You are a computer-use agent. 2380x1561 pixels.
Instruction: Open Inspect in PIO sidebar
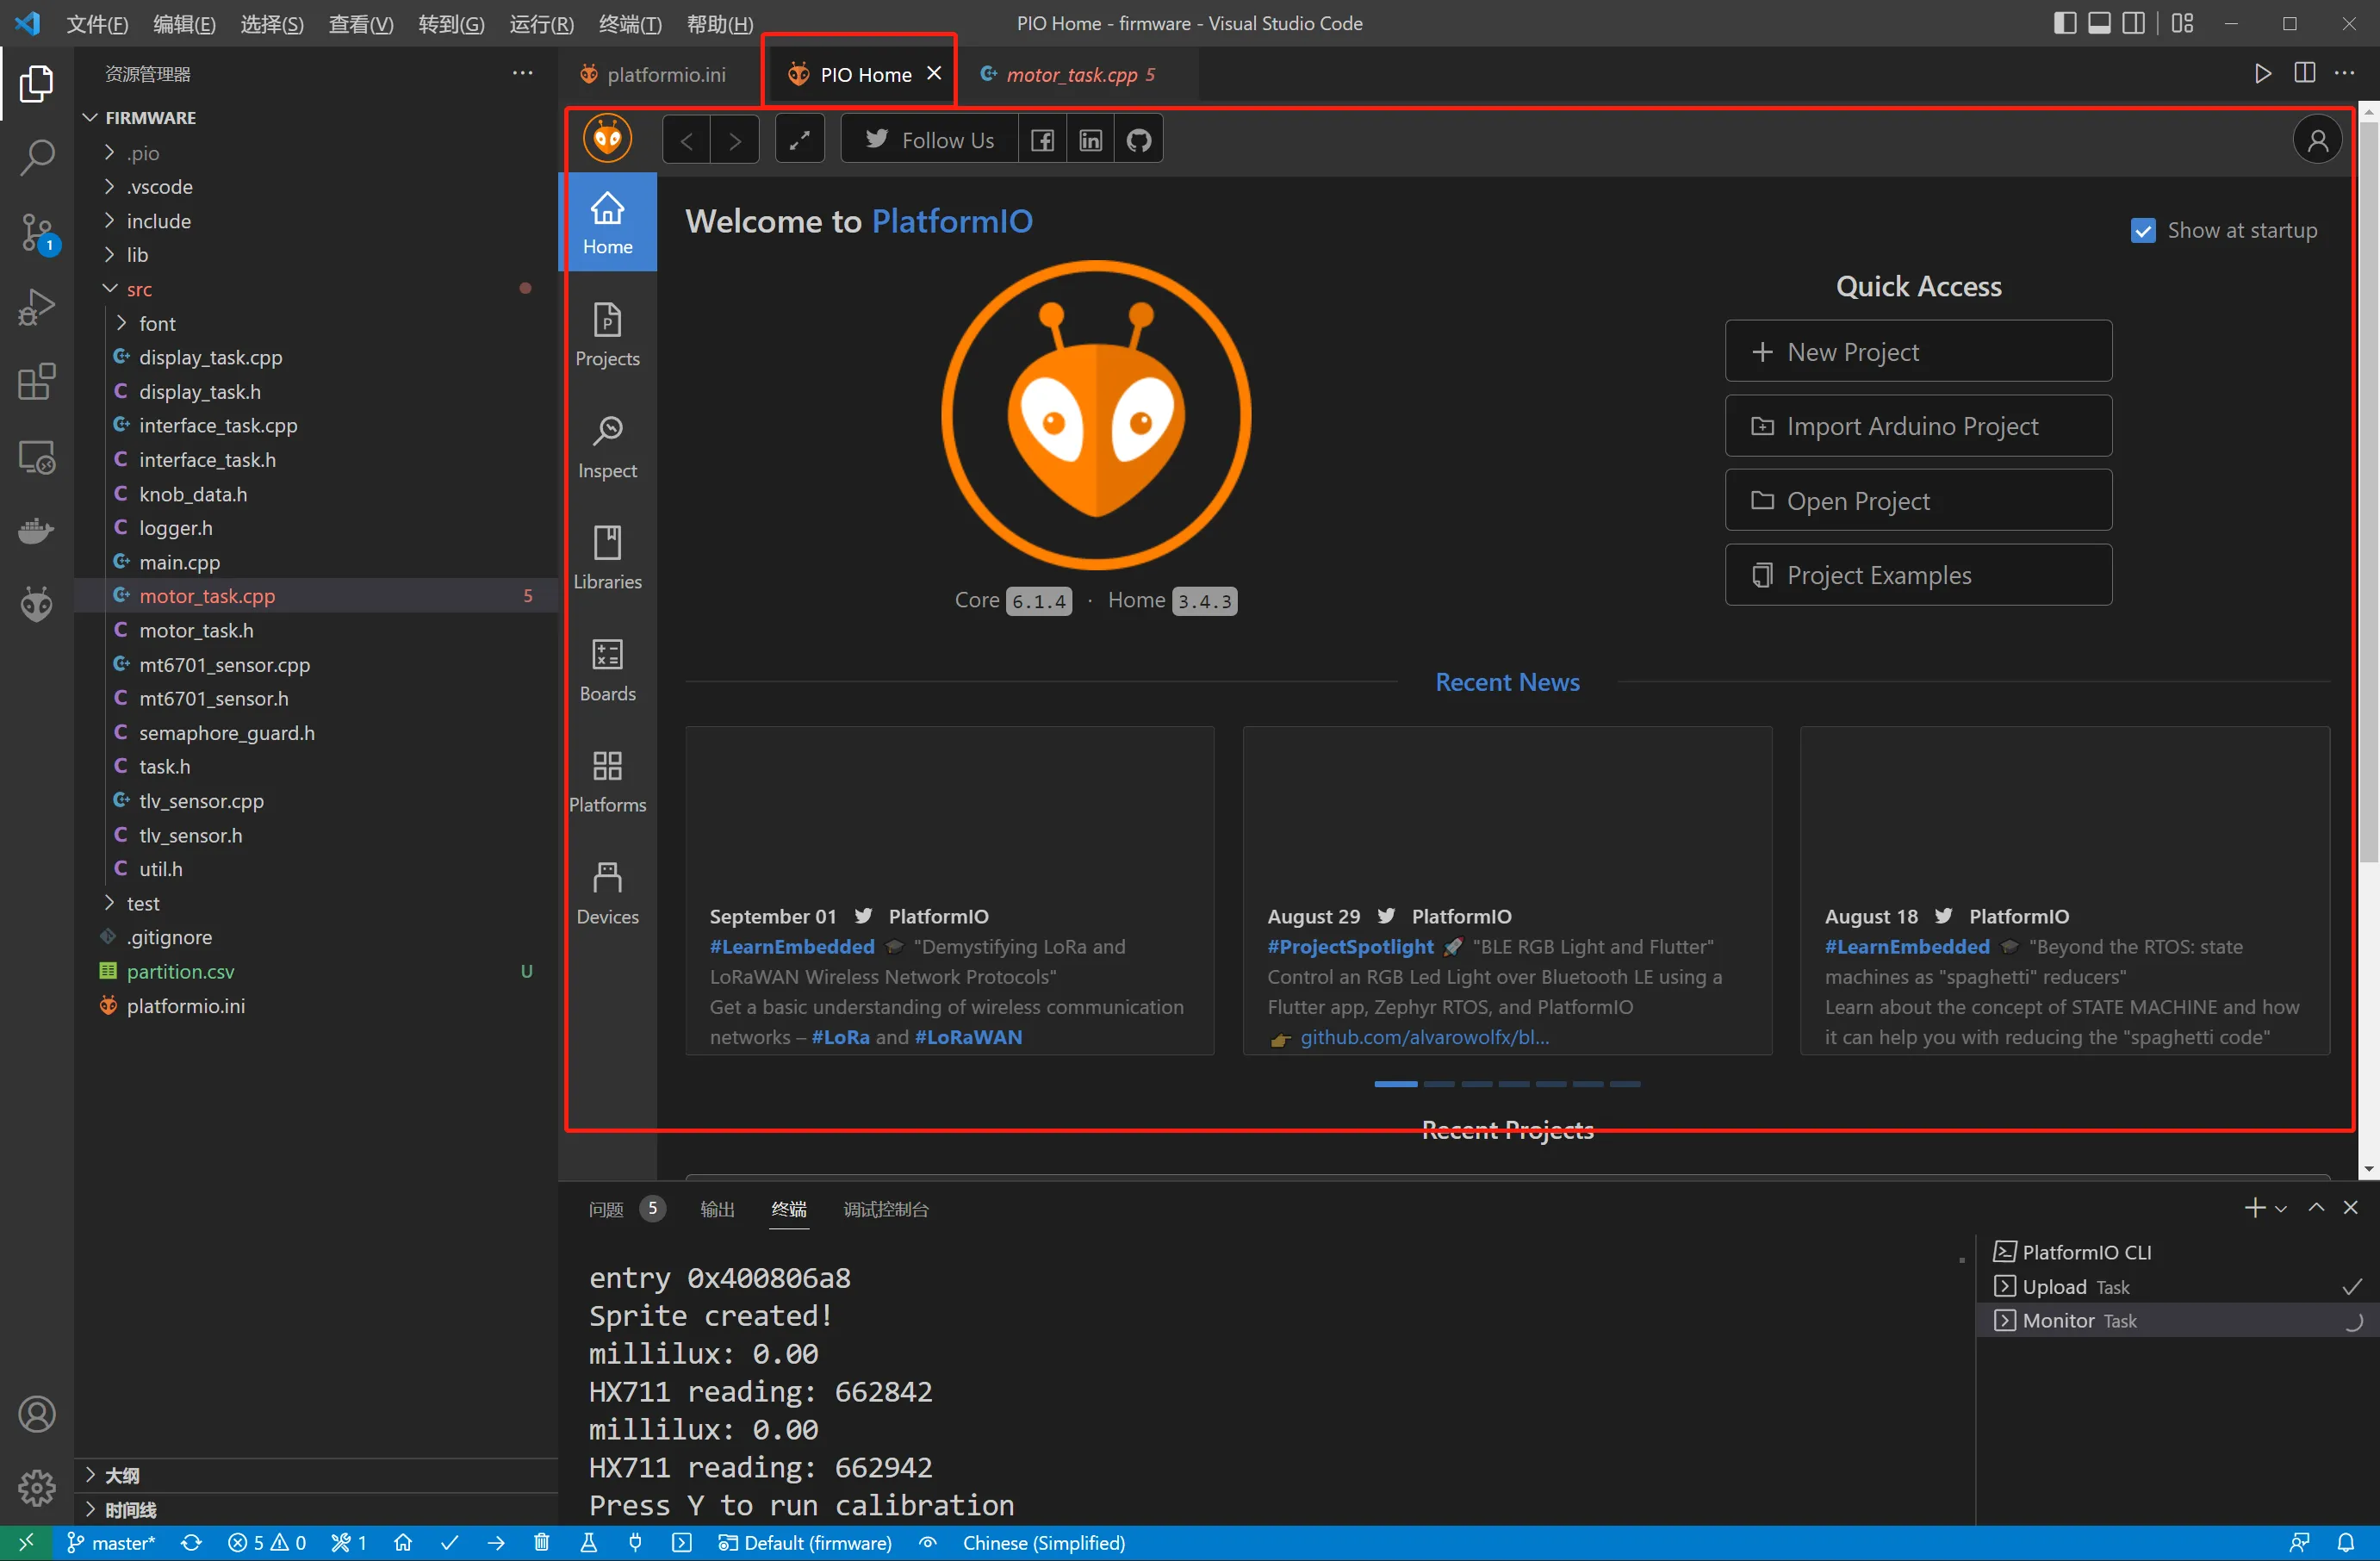pyautogui.click(x=607, y=447)
